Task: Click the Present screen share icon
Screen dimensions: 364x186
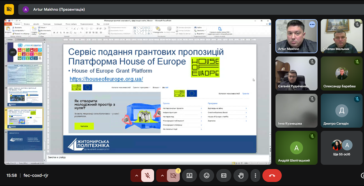Action: (189, 175)
